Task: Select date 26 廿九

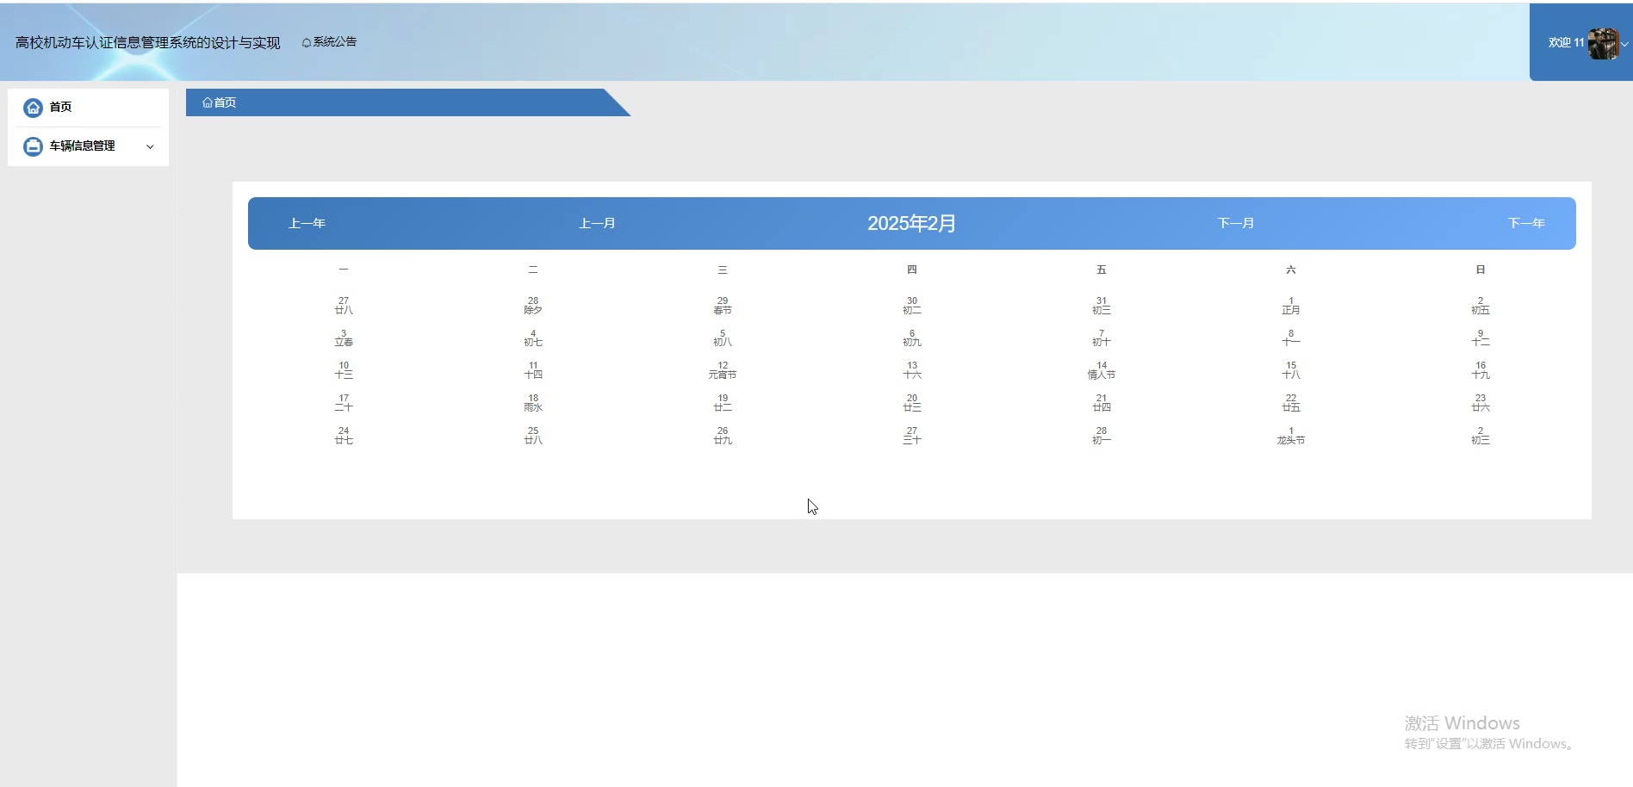Action: pyautogui.click(x=723, y=436)
